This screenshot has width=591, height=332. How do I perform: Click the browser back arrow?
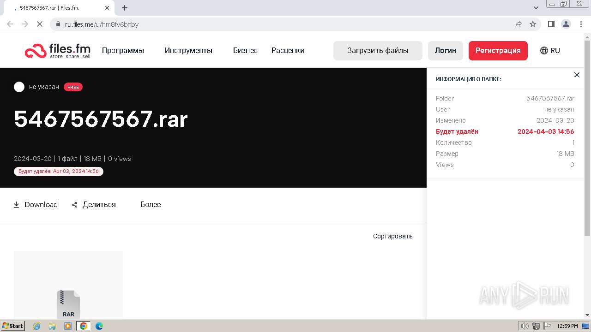10,24
